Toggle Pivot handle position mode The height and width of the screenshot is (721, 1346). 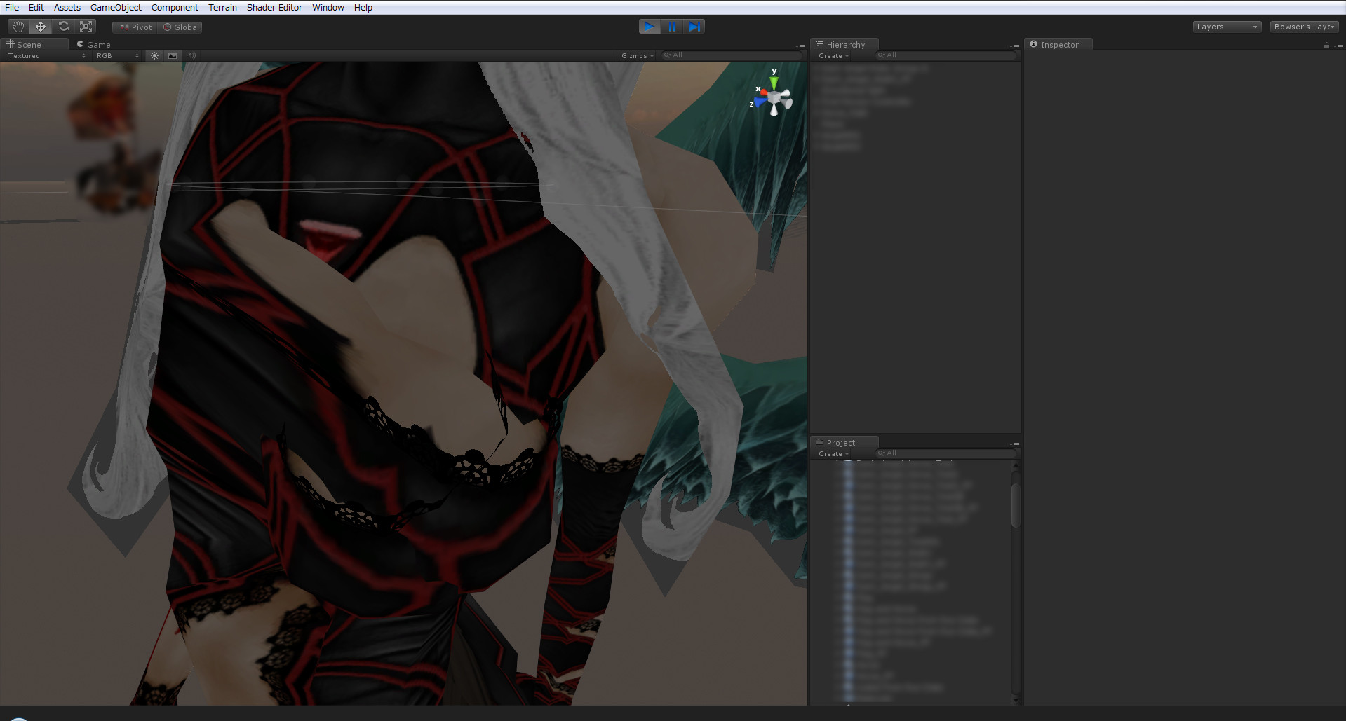point(134,27)
